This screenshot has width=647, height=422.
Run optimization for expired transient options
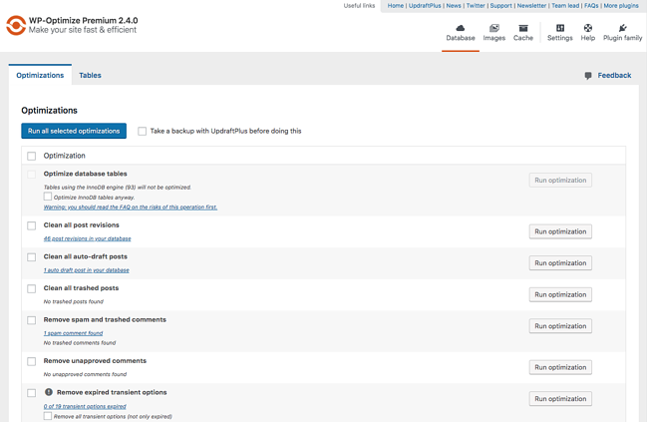560,398
